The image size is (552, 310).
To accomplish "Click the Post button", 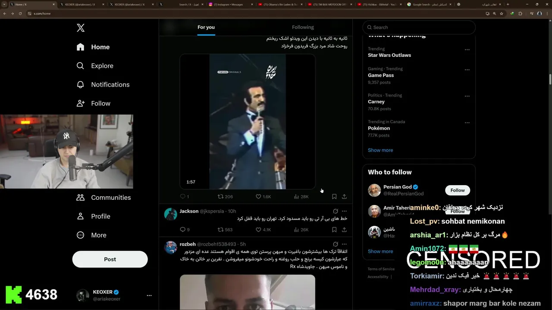I will tap(110, 259).
